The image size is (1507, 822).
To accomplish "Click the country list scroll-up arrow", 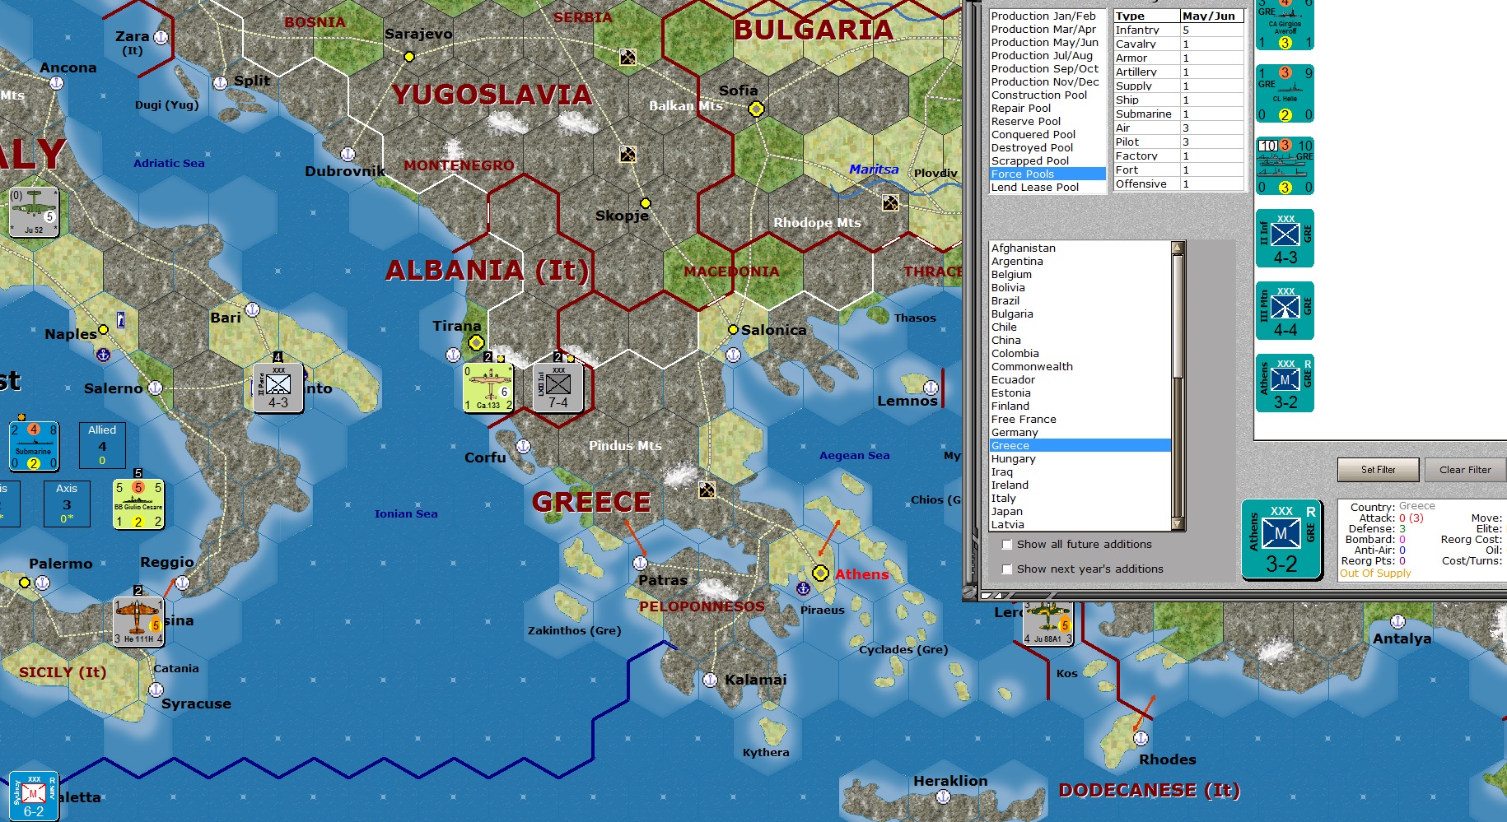I will click(x=1178, y=247).
